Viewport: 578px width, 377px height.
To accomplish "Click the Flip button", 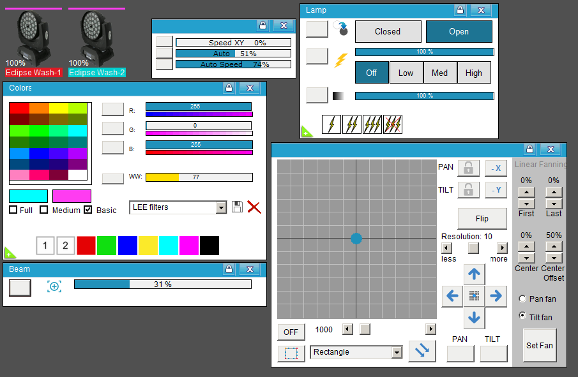I will point(482,219).
